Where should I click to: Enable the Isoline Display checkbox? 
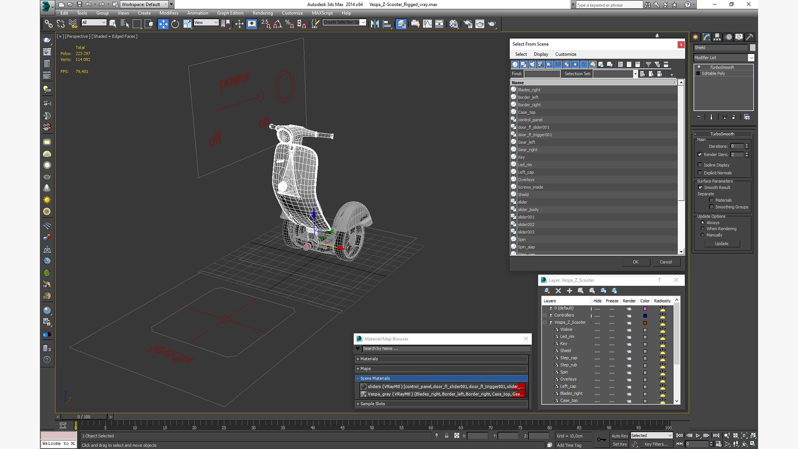click(x=700, y=165)
